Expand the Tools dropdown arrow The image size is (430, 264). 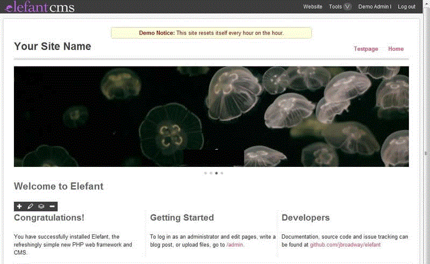tap(348, 6)
